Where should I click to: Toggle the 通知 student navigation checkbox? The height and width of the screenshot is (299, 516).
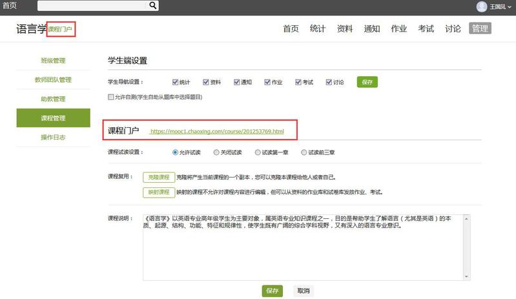coord(236,82)
